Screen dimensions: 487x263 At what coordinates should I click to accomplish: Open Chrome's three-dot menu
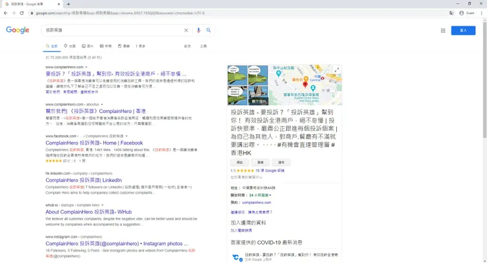pyautogui.click(x=482, y=13)
